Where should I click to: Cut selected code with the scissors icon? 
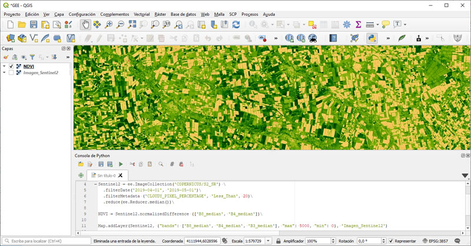[132, 164]
